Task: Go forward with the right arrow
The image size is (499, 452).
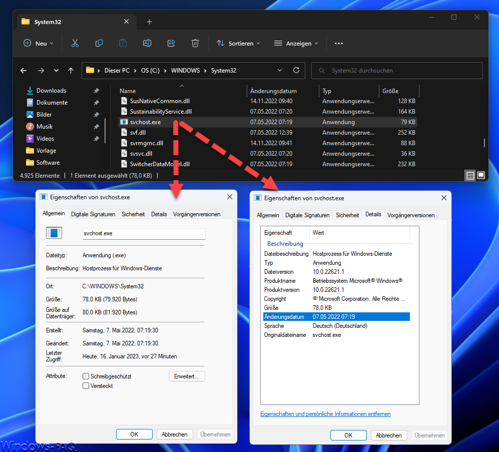Action: (x=41, y=71)
